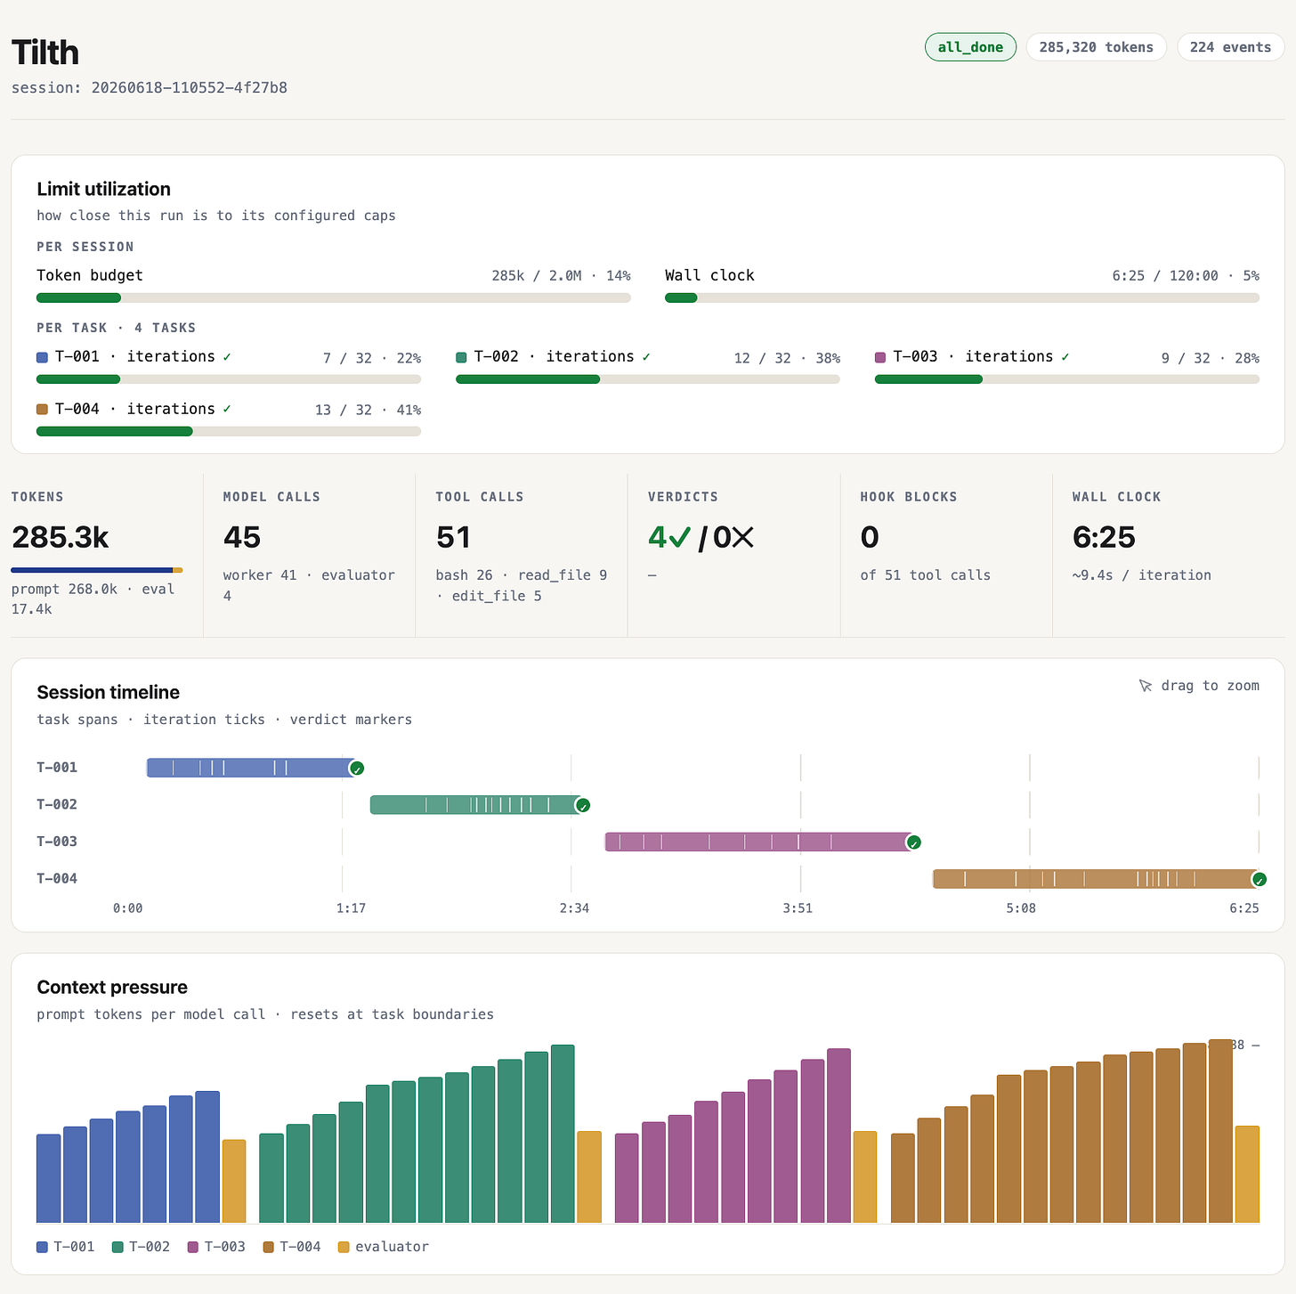Click the T-001 legend entry in Context pressure

(66, 1247)
